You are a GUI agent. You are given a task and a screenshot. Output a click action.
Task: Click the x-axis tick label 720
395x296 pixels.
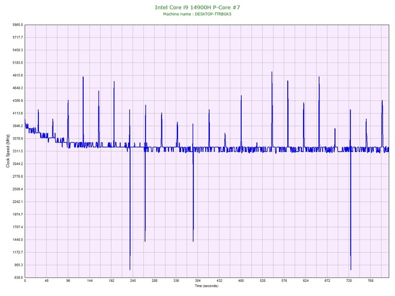[x=349, y=281]
